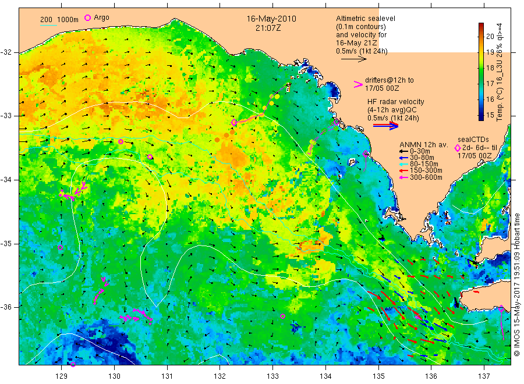
Task: Click the seal CTD diamond near 134.2E 33.1S
Action: pyautogui.click(x=336, y=122)
